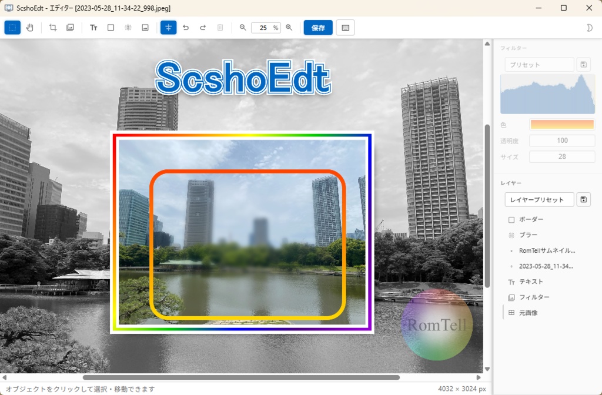Click the 保存 save button

pos(317,27)
